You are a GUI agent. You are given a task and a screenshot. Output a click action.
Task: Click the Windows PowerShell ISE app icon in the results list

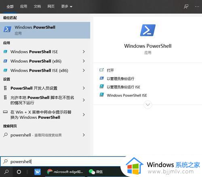[5, 51]
